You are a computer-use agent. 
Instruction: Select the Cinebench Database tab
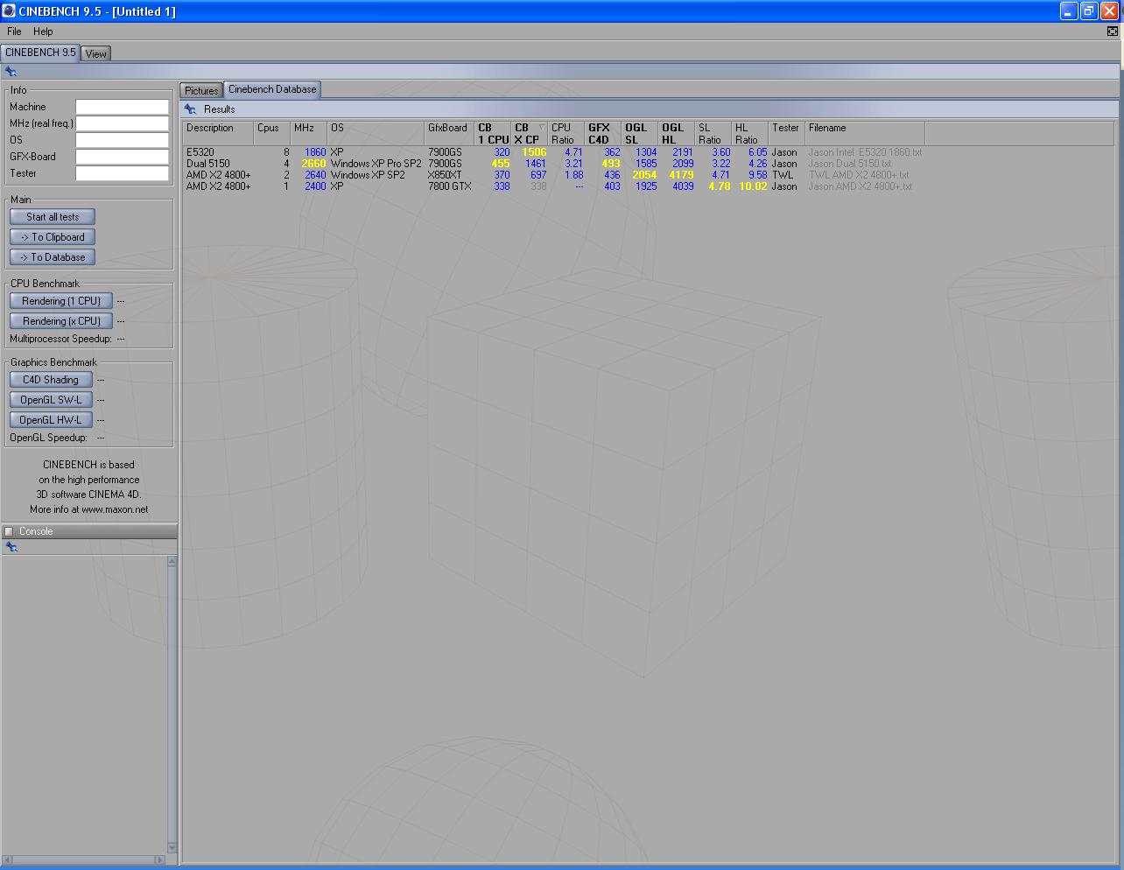(272, 89)
